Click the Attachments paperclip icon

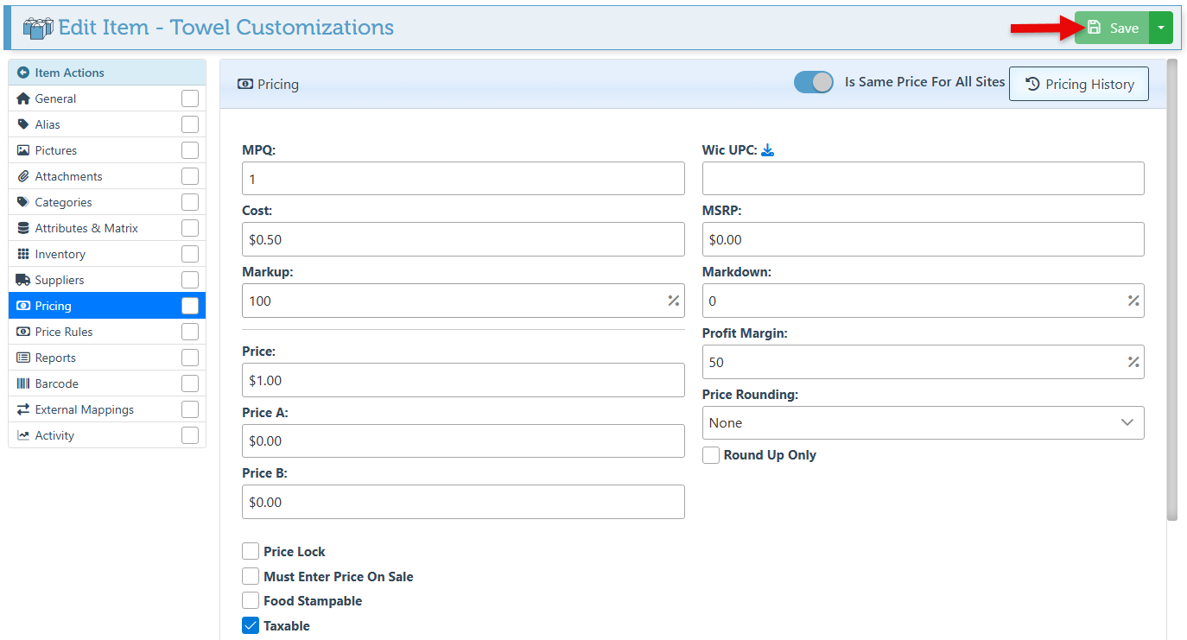[23, 176]
